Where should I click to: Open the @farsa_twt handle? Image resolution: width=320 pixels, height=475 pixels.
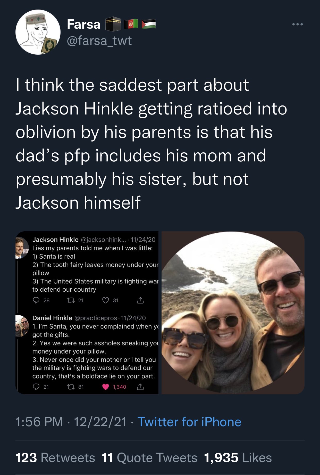tap(99, 40)
